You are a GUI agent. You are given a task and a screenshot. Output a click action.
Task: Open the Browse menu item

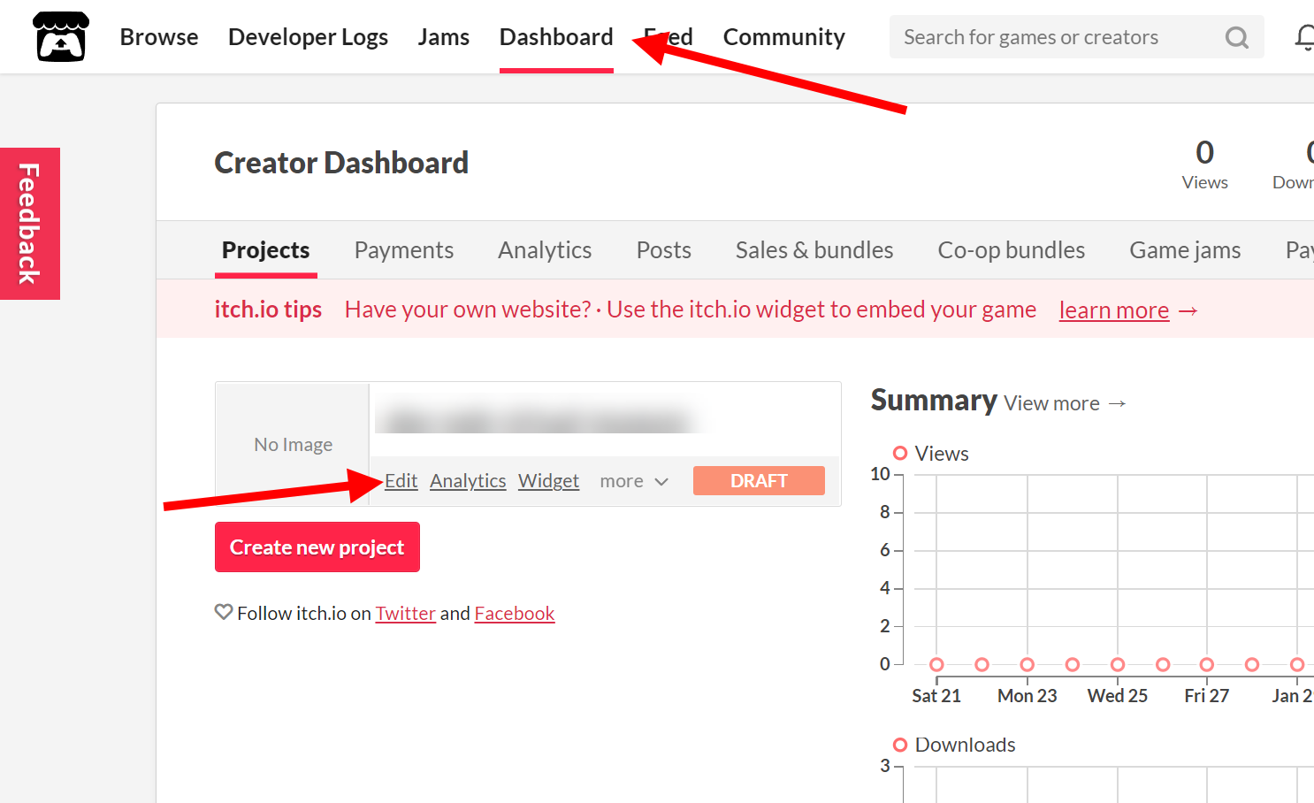point(159,37)
